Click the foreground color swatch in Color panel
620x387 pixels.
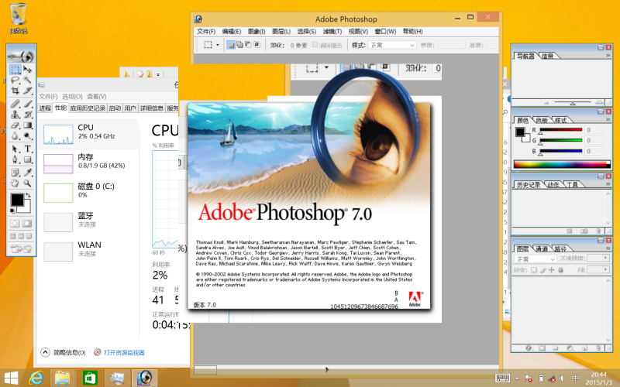pyautogui.click(x=520, y=132)
